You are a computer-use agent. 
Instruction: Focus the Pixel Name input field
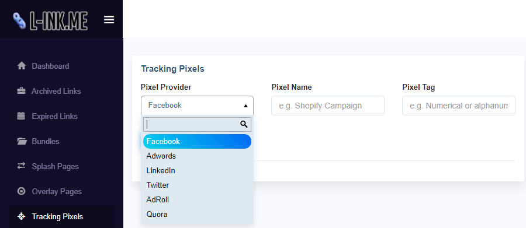[328, 106]
